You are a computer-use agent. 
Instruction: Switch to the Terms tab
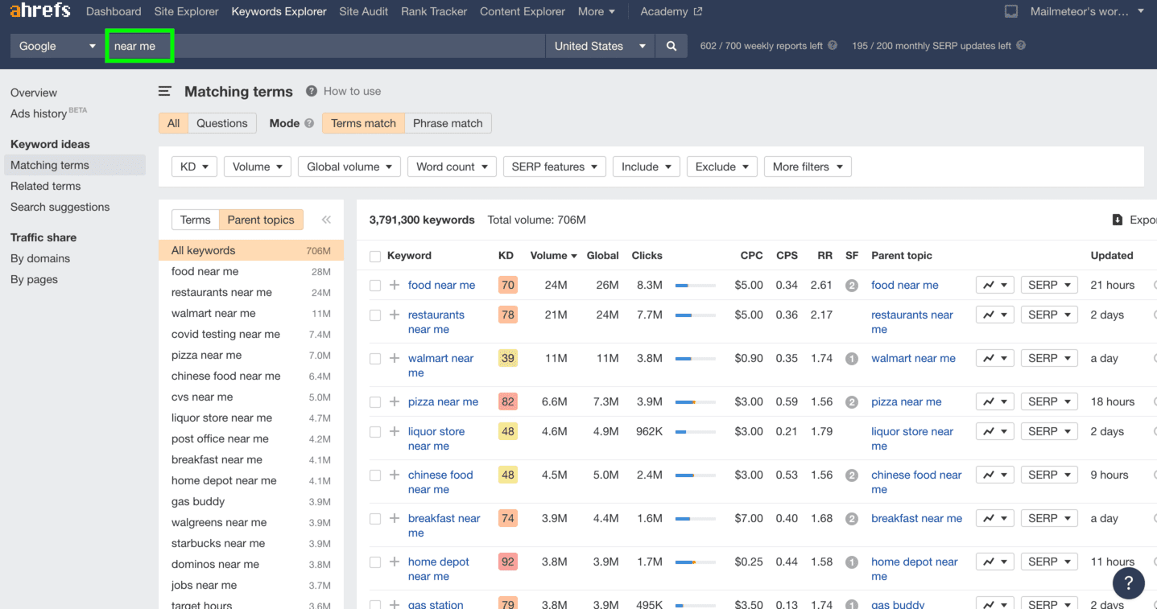click(x=195, y=220)
